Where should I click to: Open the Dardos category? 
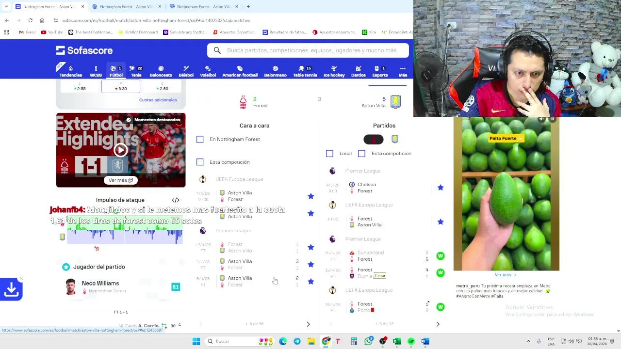358,71
